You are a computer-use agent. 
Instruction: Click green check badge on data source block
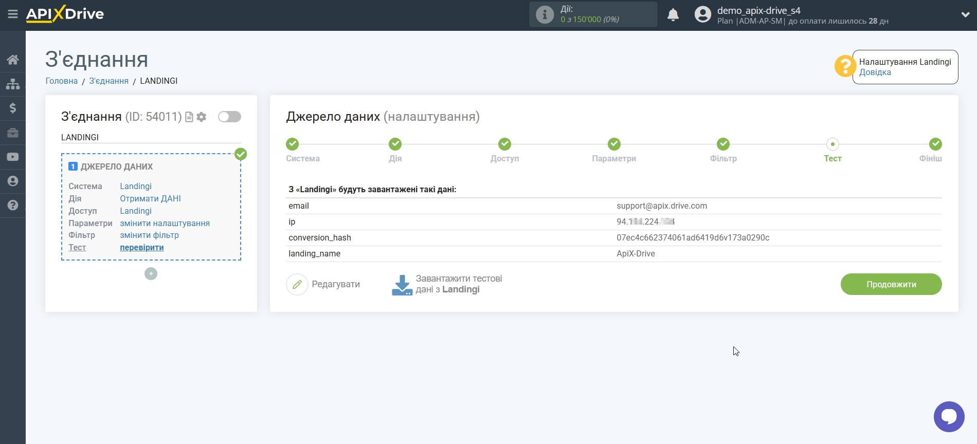[241, 154]
